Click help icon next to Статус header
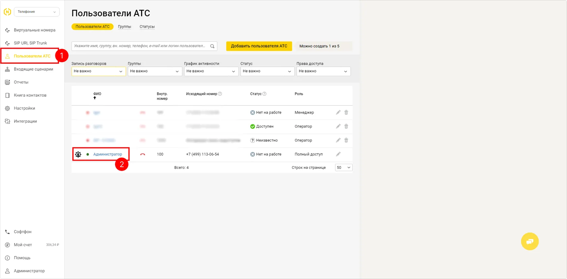 tap(265, 94)
